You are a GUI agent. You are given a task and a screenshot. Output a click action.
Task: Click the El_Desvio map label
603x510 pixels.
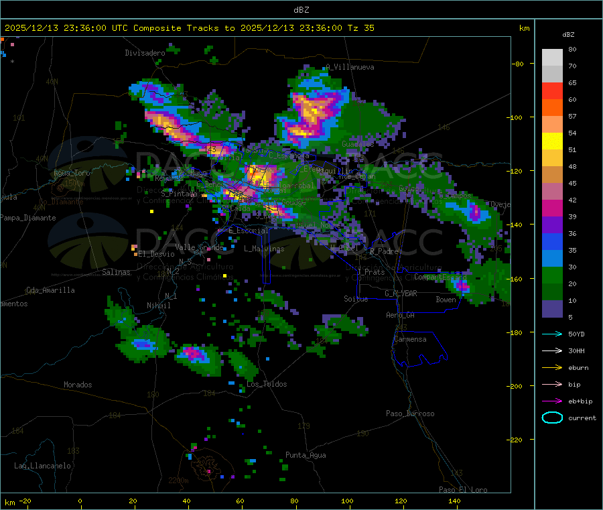click(x=157, y=254)
